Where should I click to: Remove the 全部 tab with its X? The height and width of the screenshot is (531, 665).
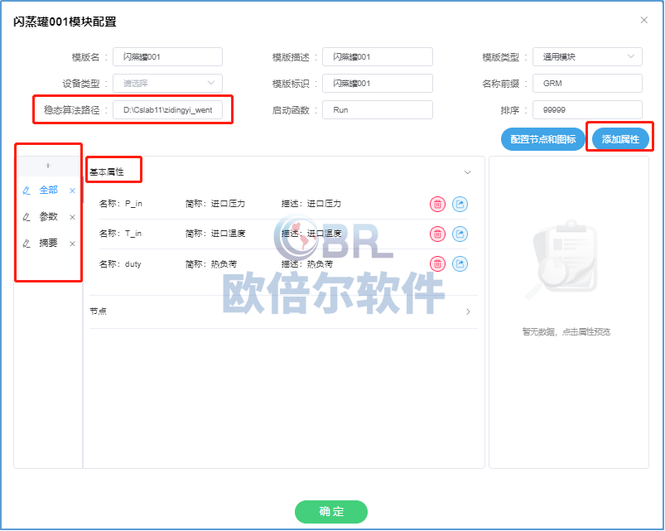[x=72, y=191]
